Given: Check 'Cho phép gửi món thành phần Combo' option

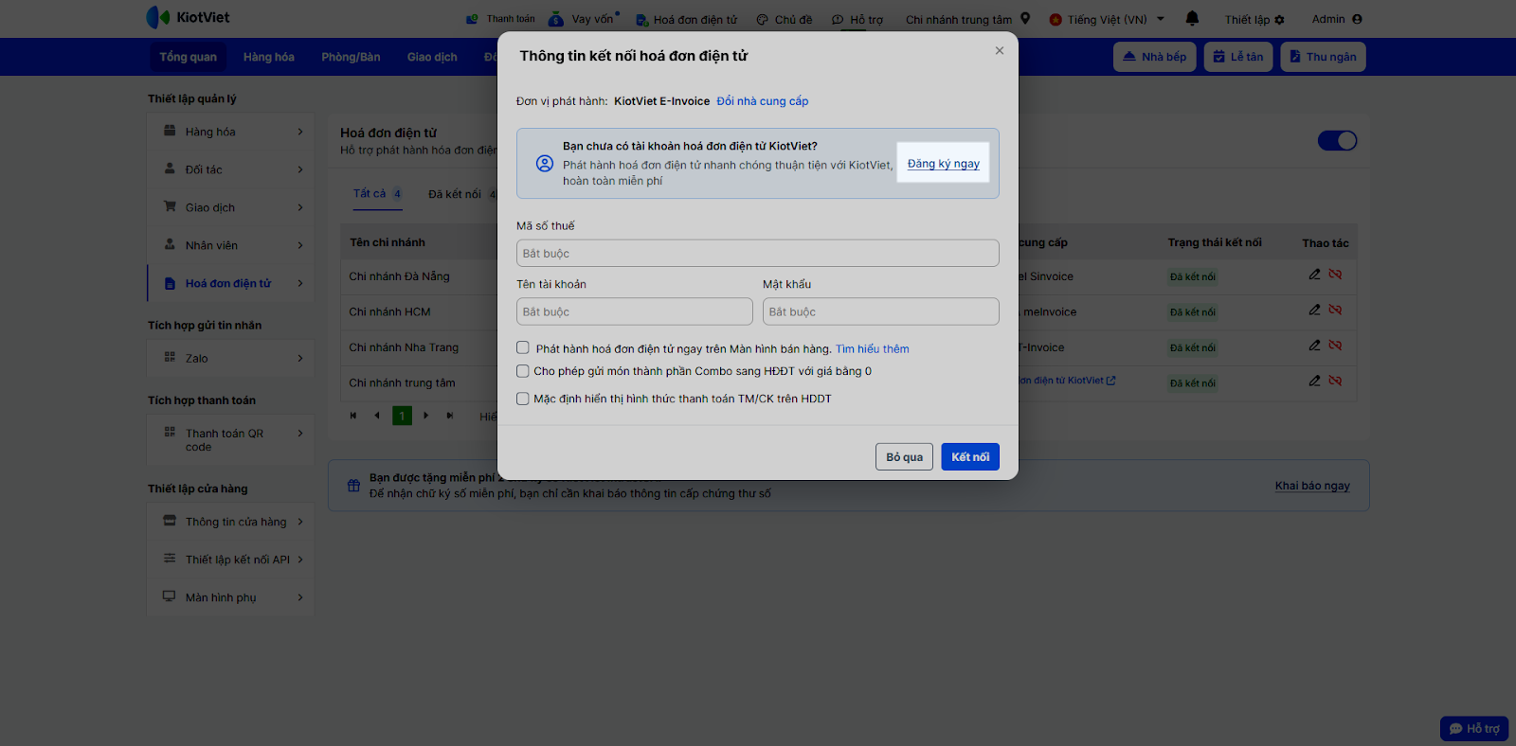Looking at the screenshot, I should coord(523,371).
